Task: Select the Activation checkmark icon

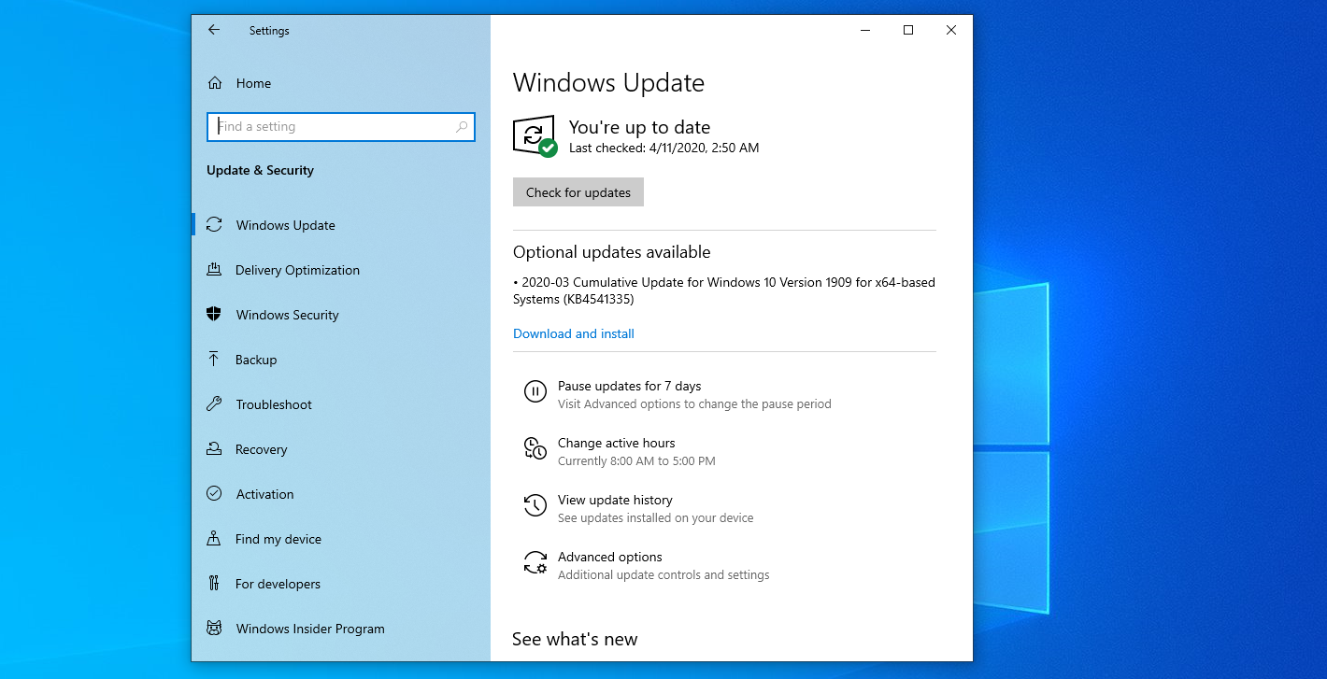Action: pos(215,493)
